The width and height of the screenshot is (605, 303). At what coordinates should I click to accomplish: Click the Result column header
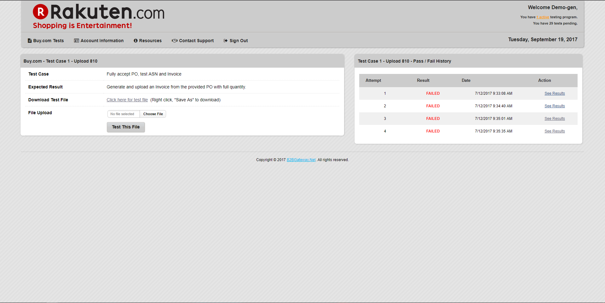point(423,81)
